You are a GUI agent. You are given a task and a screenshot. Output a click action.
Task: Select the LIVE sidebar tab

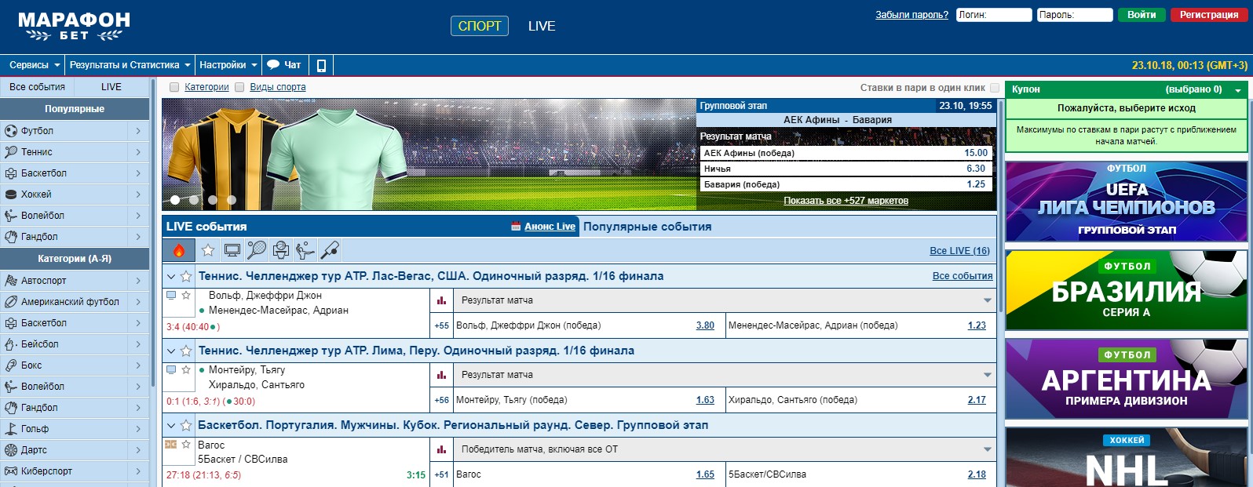[x=111, y=87]
